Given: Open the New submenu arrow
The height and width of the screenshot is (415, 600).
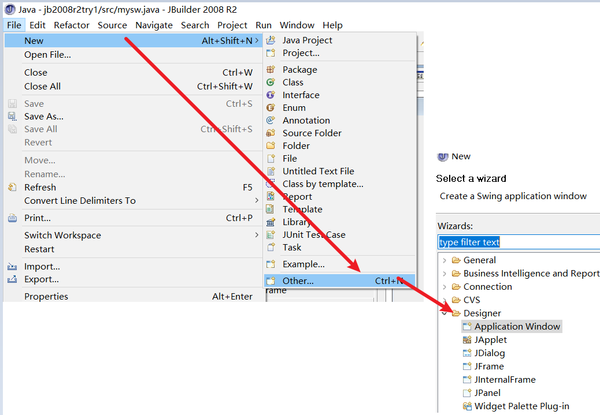Looking at the screenshot, I should click(x=257, y=40).
